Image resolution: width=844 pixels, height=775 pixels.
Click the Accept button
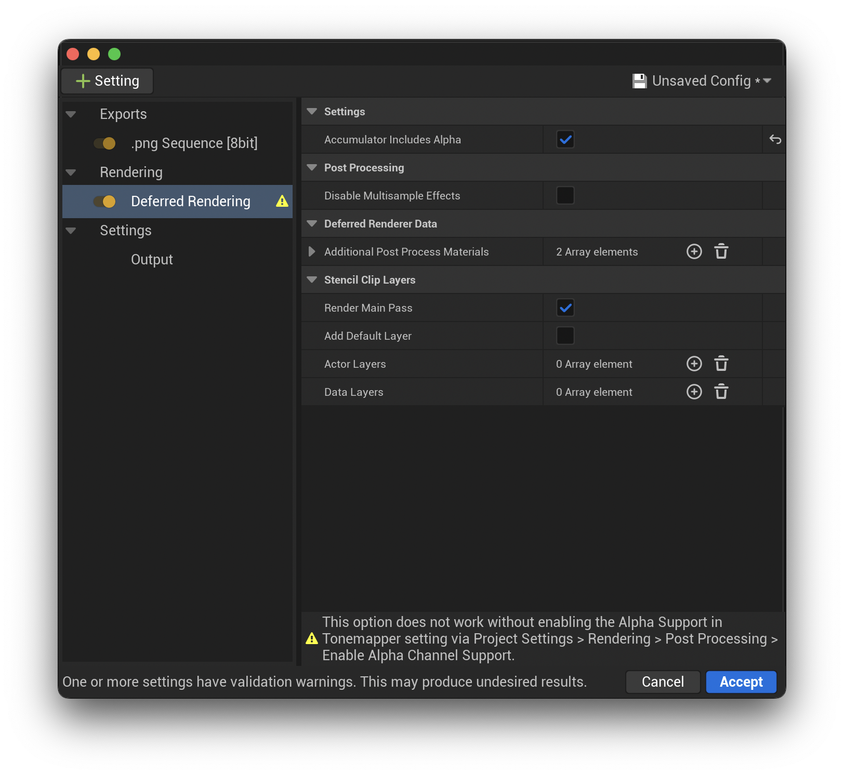click(x=741, y=682)
